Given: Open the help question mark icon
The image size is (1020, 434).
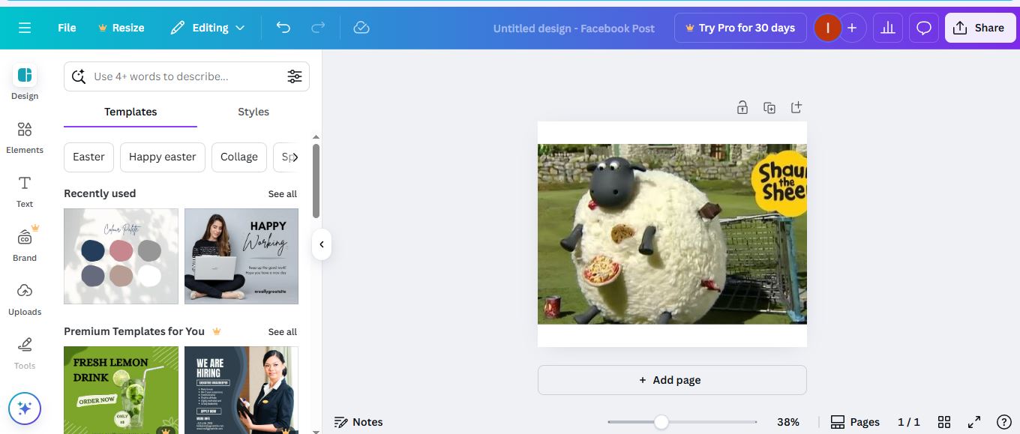Looking at the screenshot, I should [1004, 422].
